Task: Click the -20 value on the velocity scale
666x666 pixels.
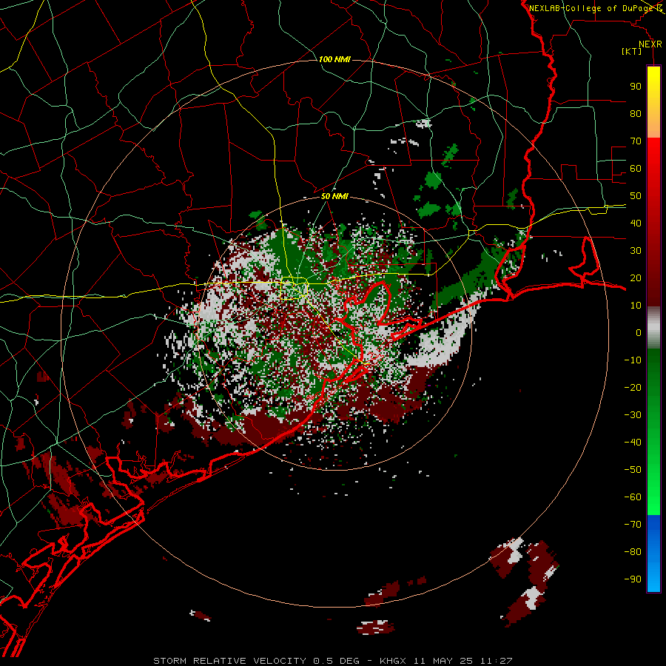Action: click(x=633, y=388)
